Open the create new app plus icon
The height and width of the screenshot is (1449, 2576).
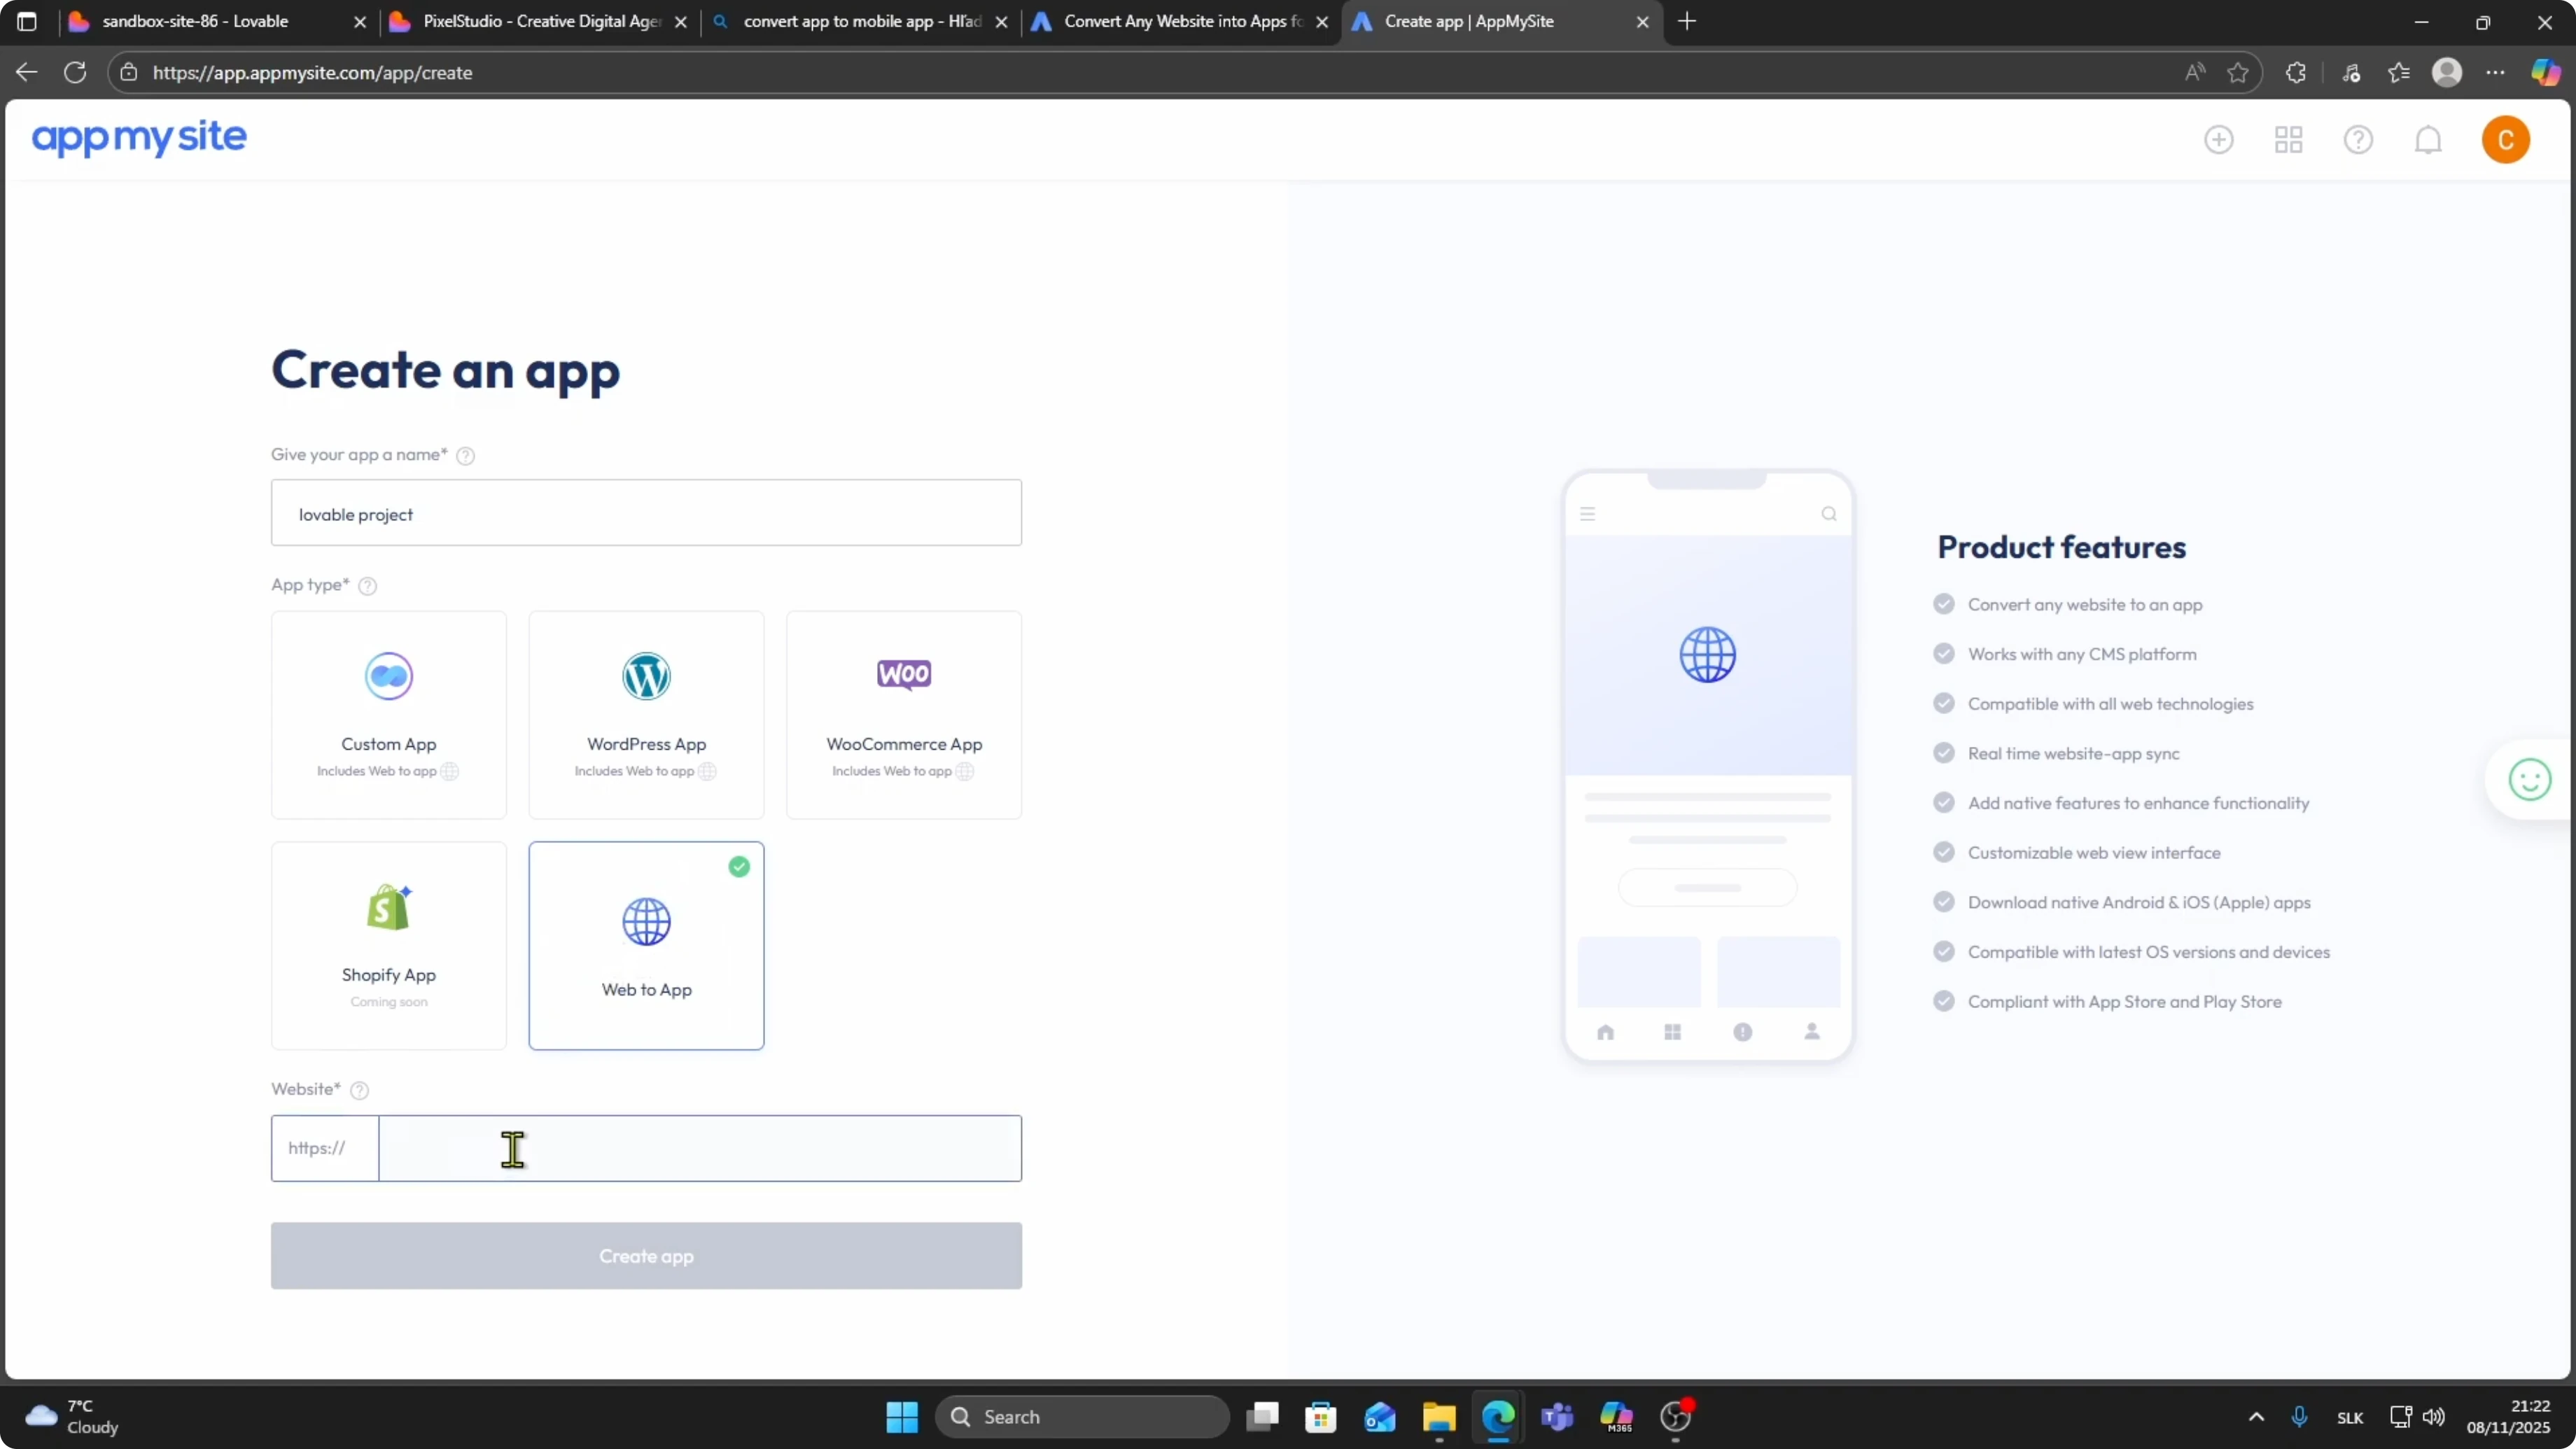(x=2219, y=140)
